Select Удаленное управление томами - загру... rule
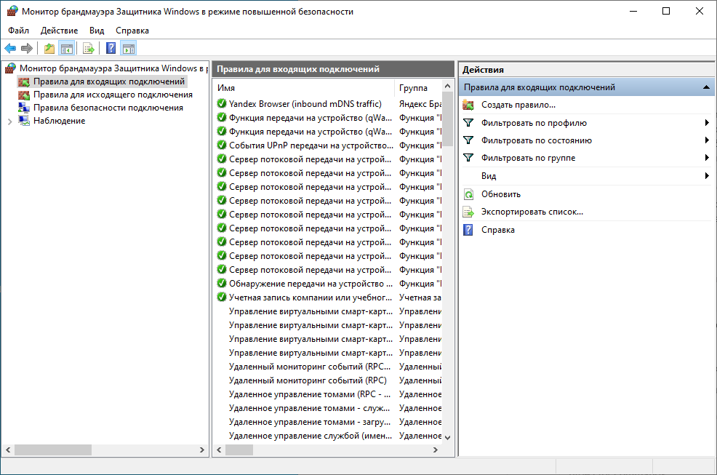 [x=310, y=422]
